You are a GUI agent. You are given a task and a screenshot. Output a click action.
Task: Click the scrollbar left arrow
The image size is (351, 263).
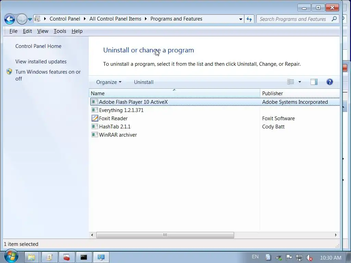92,235
